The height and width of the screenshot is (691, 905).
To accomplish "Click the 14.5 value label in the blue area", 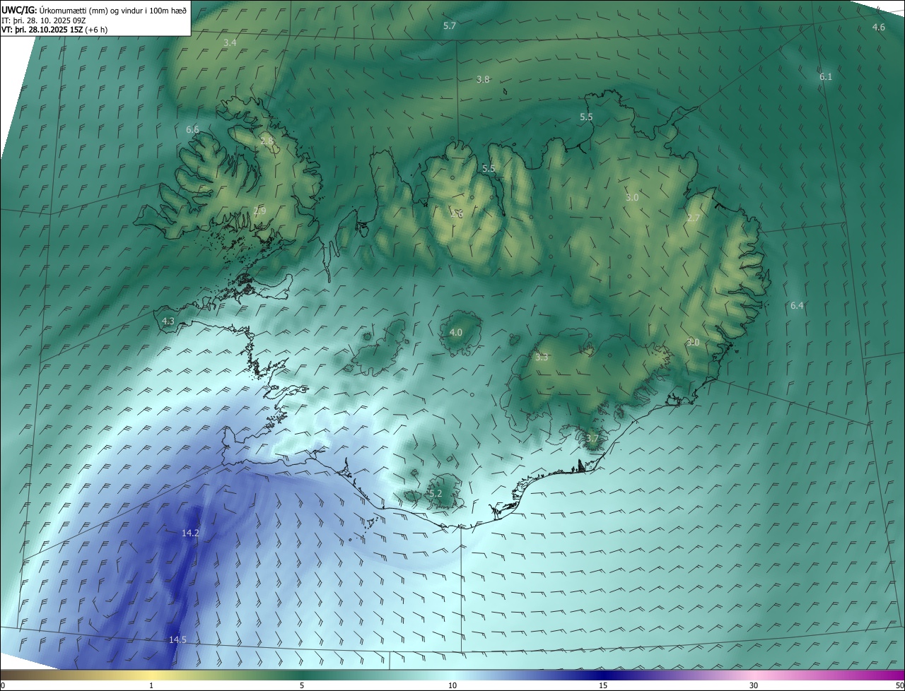I will pos(177,639).
